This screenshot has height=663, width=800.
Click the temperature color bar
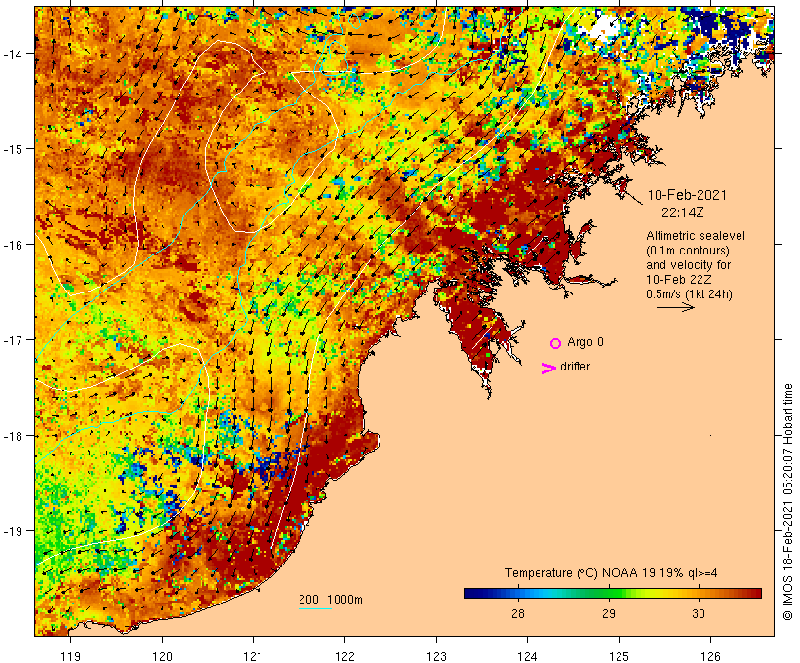[613, 593]
